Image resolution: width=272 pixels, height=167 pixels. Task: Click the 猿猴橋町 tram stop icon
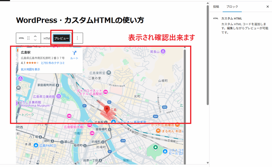(110, 129)
